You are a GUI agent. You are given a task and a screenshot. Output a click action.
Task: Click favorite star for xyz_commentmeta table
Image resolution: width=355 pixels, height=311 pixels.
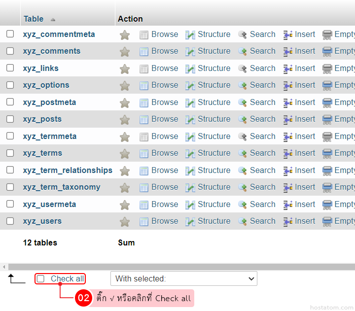[125, 35]
